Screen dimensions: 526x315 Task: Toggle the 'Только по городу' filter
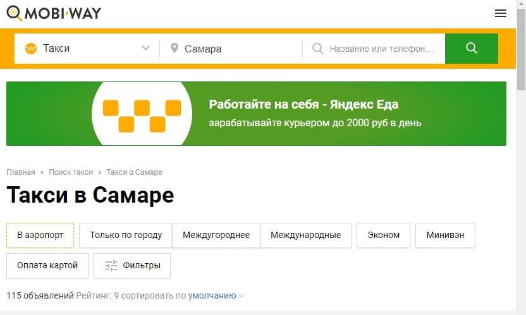126,235
